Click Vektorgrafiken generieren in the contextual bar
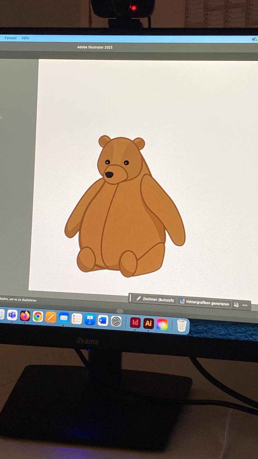Screen dimensions: 258x459 [x=204, y=303]
